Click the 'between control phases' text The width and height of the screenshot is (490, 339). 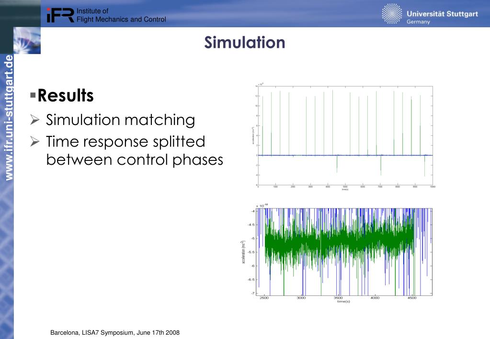[x=135, y=159]
